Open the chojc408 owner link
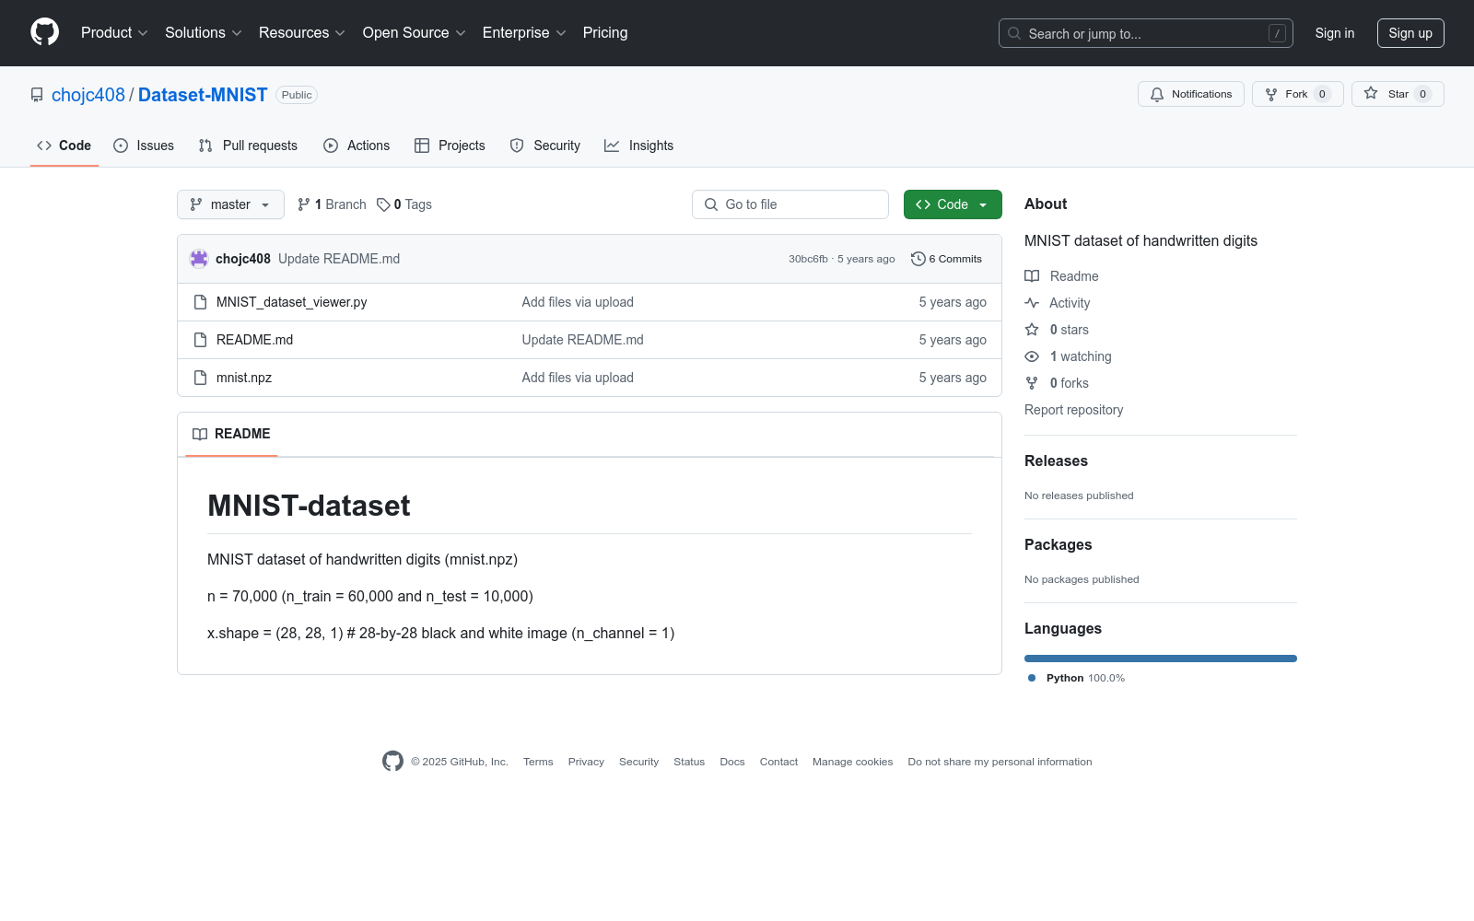 tap(88, 95)
